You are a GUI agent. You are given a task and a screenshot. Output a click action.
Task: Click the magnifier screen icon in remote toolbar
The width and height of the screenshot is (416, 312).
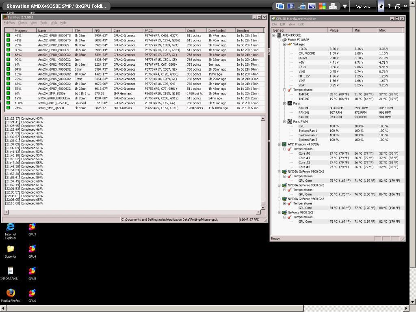pyautogui.click(x=290, y=6)
